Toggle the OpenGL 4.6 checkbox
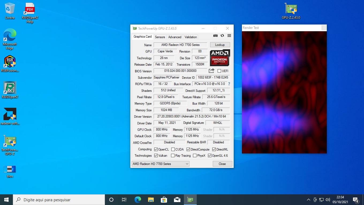Viewport: 364px width, 205px height. pyautogui.click(x=210, y=156)
